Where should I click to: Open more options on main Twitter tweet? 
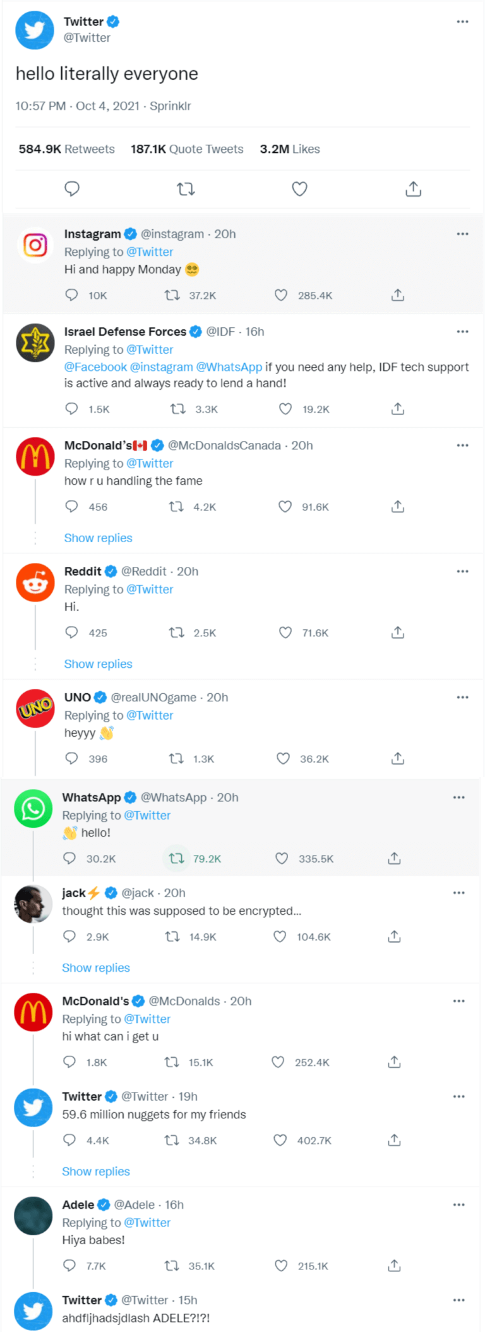coord(462,21)
